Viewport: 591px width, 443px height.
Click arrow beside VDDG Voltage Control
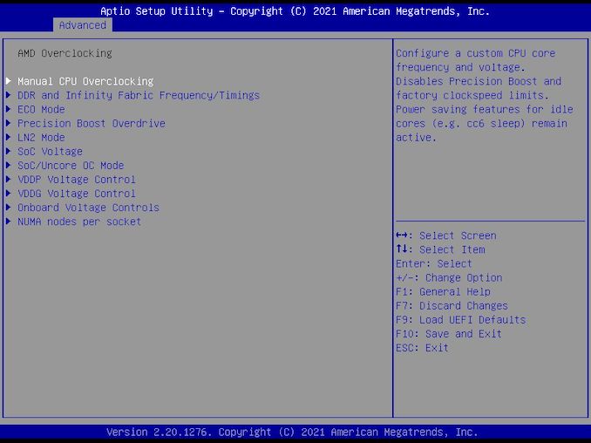tap(9, 193)
